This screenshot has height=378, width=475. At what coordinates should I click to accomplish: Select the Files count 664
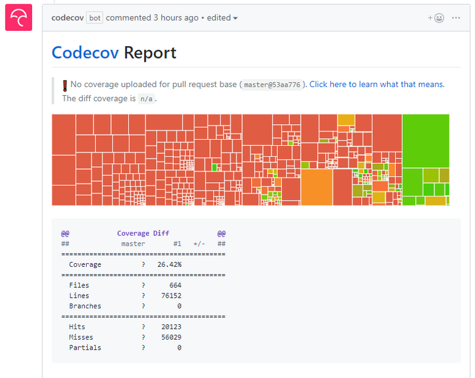[x=176, y=285]
